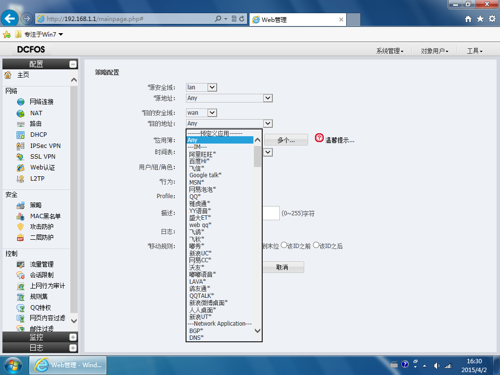Click the taskbar volume speaker icon
This screenshot has width=500, height=375.
coord(437,366)
